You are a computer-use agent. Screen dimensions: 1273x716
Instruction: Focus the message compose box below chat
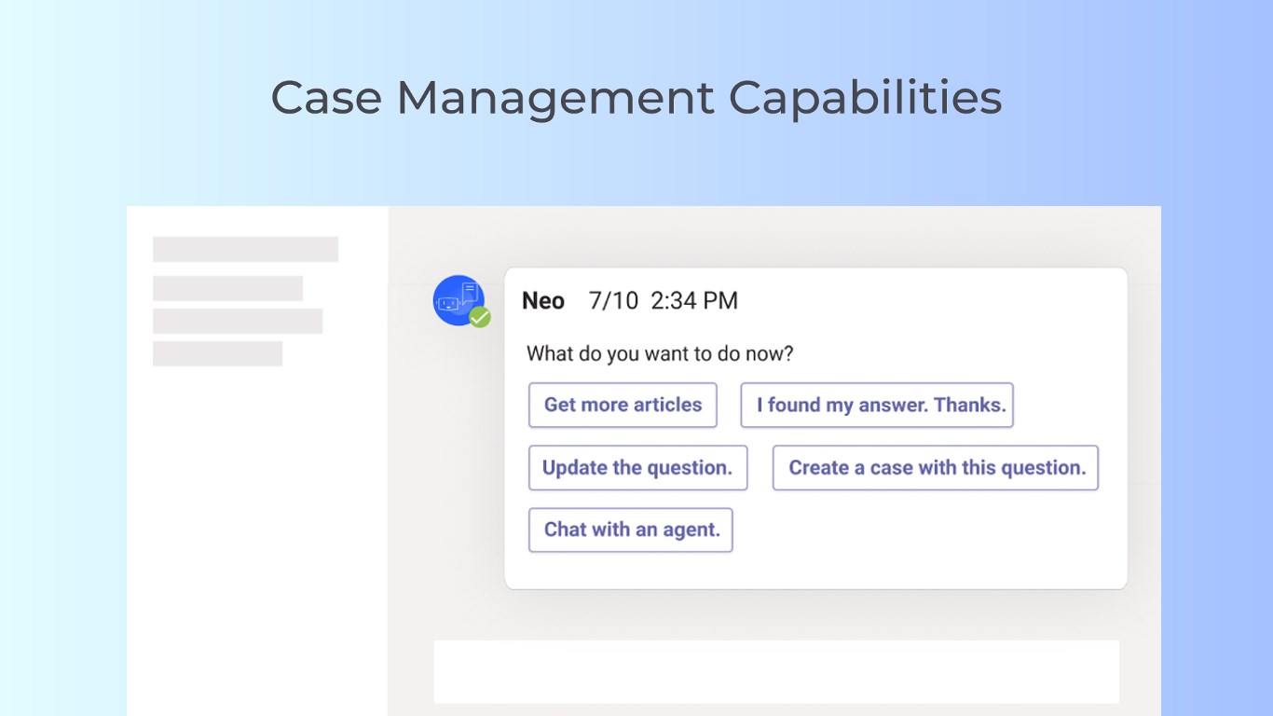(x=775, y=671)
